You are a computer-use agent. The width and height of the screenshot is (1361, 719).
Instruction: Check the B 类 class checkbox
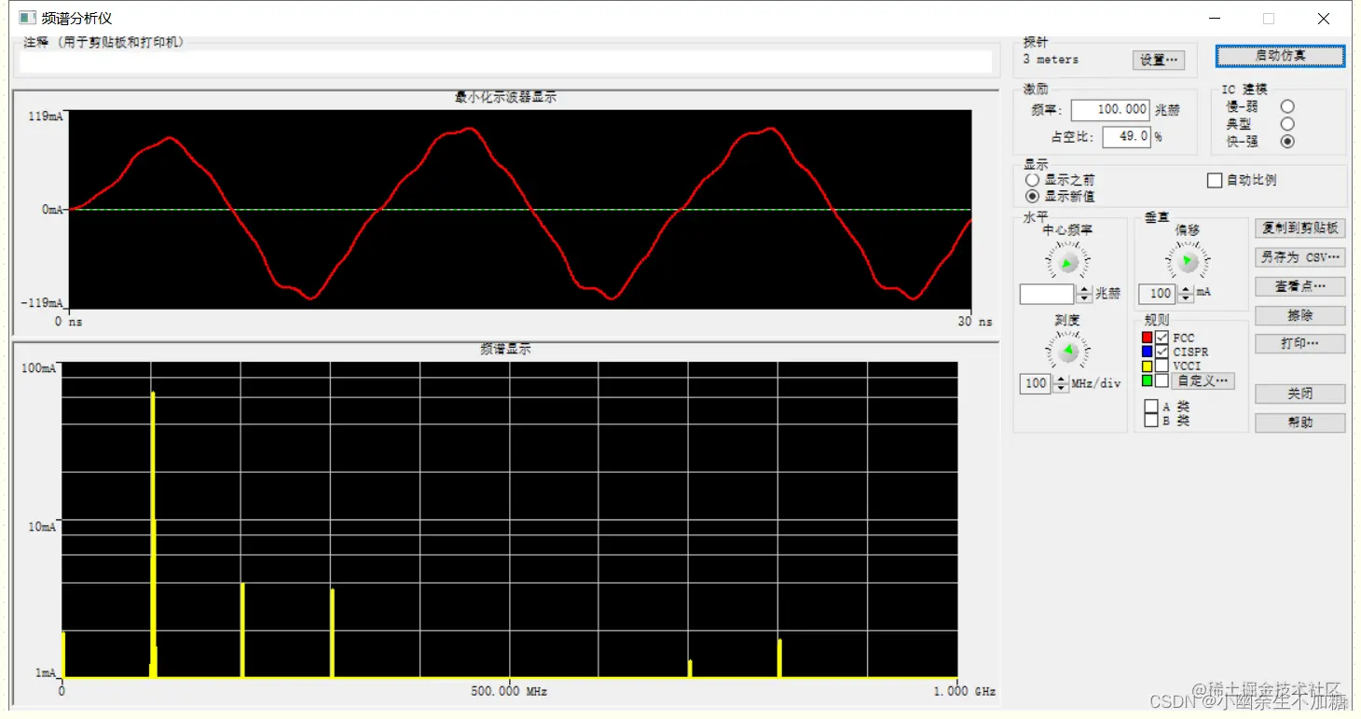pyautogui.click(x=1151, y=421)
